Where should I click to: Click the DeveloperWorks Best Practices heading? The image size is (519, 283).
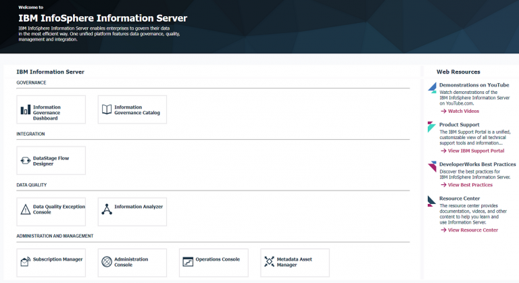click(x=477, y=164)
